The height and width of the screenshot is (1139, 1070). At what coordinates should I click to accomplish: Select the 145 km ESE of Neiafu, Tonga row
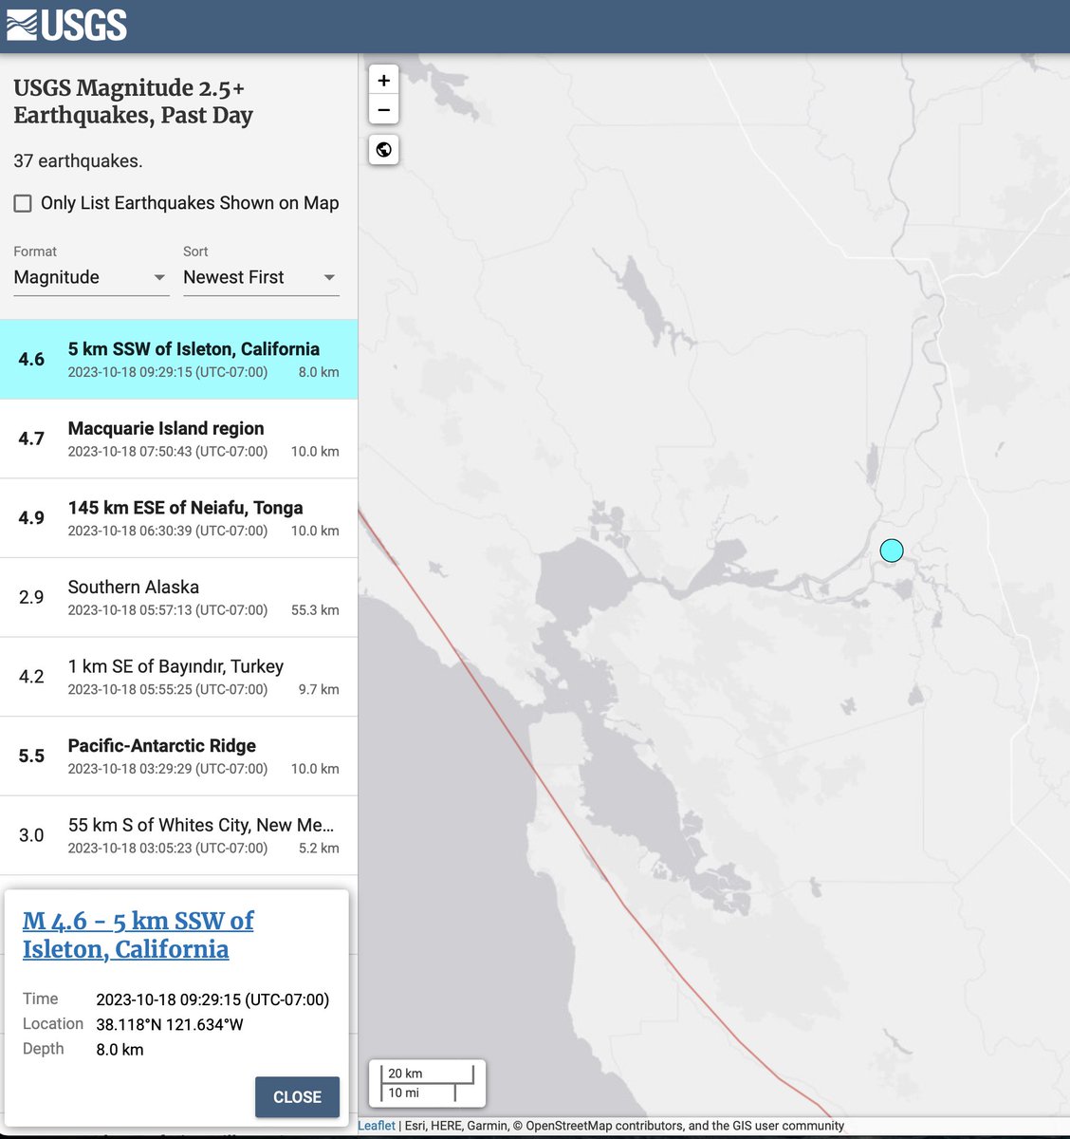click(x=178, y=518)
